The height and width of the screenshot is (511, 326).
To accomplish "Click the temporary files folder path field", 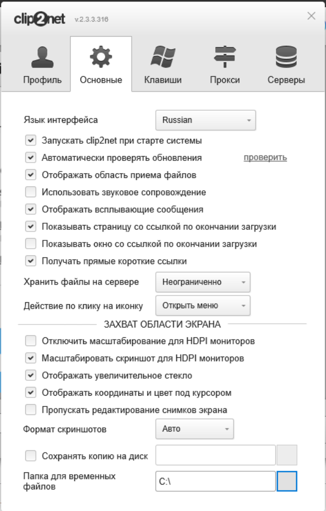I will (x=216, y=481).
